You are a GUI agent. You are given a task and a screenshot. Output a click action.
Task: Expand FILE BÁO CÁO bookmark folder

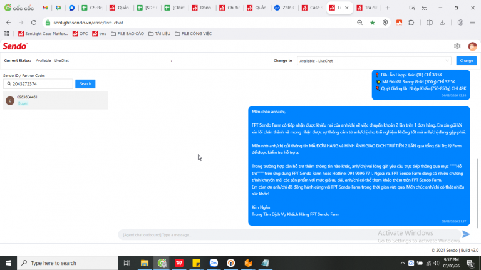(x=127, y=34)
